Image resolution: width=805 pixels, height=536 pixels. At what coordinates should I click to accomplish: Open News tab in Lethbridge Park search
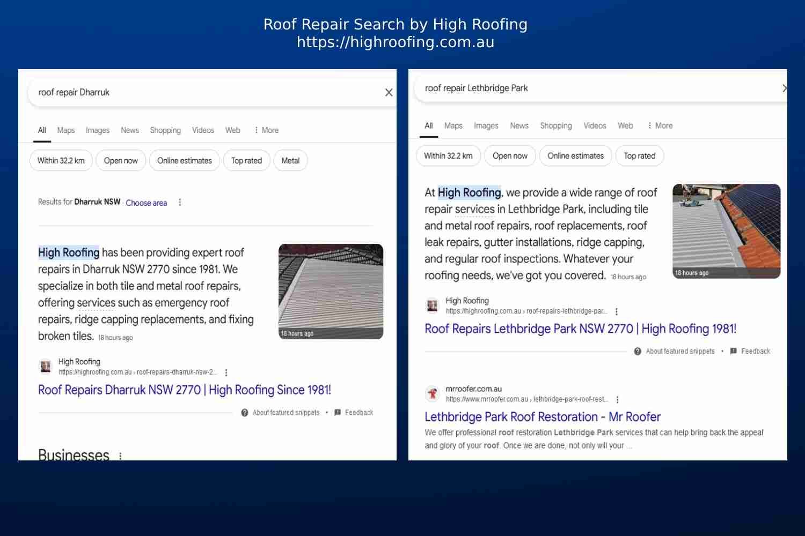tap(519, 125)
